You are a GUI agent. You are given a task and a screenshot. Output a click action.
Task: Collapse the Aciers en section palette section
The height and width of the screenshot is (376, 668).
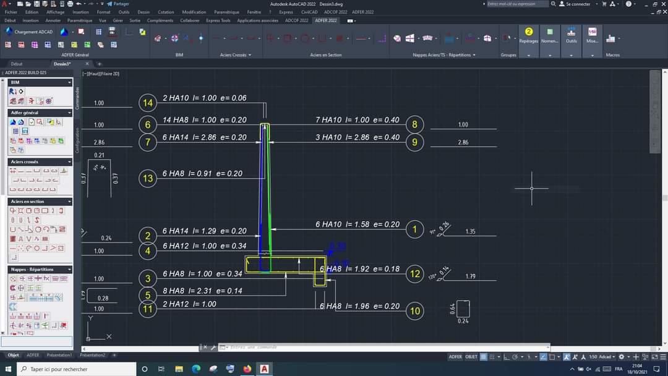[69, 202]
